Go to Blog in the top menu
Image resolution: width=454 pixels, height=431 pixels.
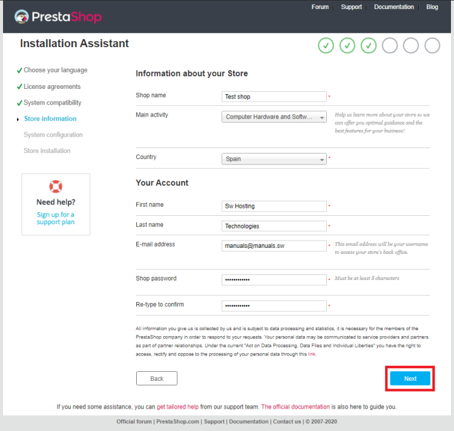point(432,7)
